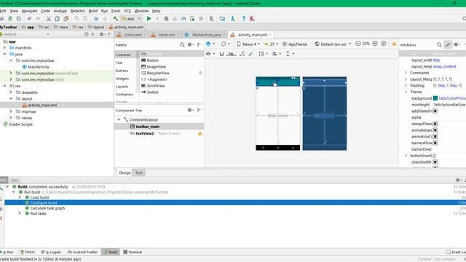Open Help with the question mark icon
The width and height of the screenshot is (466, 262).
click(x=243, y=19)
